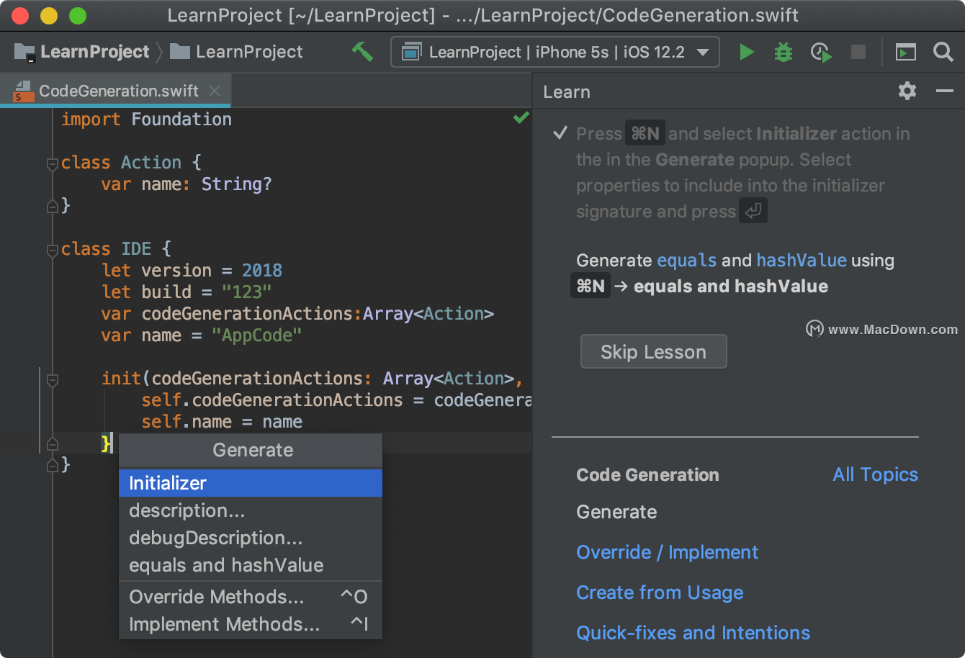Open the Create from Usage lesson
The height and width of the screenshot is (658, 965).
[660, 592]
